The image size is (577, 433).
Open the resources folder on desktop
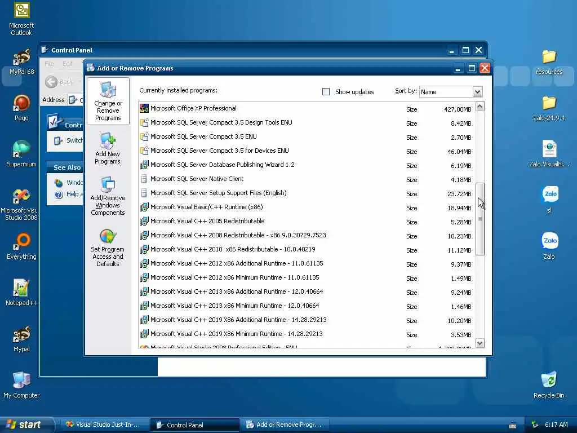click(x=549, y=62)
